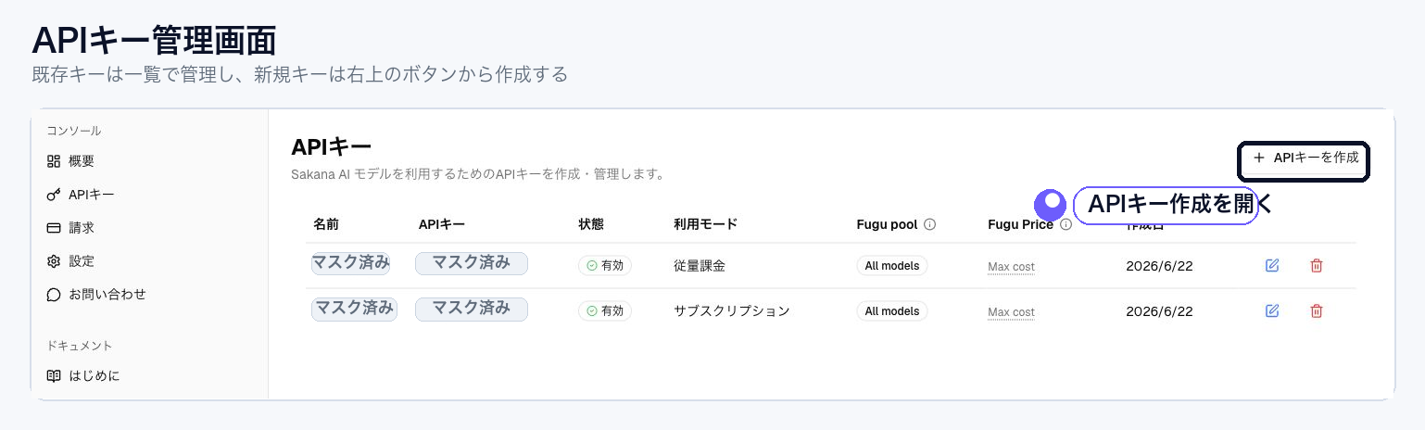
Task: Click the gear icon beside 設定
Action: (54, 261)
